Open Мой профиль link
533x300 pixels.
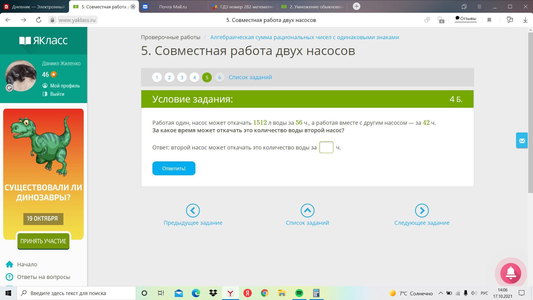[65, 86]
